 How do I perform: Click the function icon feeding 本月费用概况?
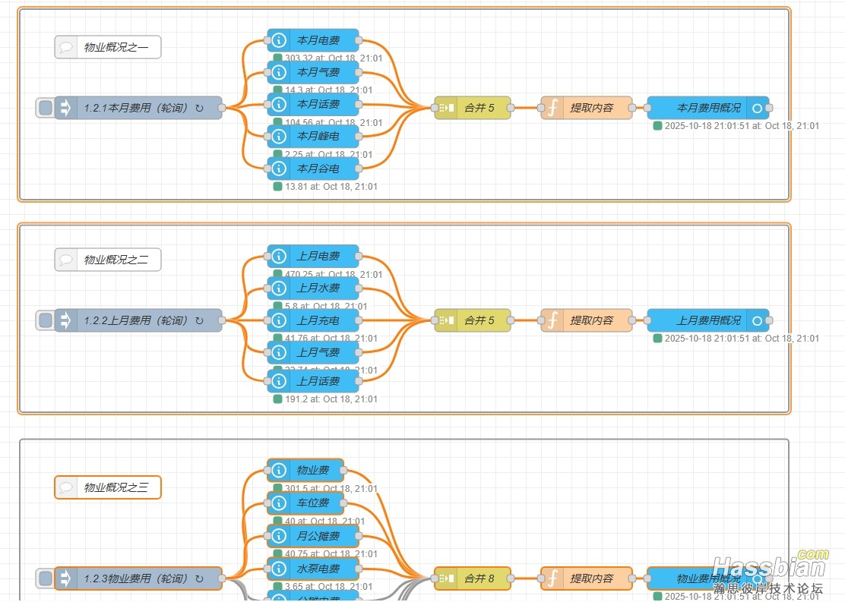coord(552,109)
